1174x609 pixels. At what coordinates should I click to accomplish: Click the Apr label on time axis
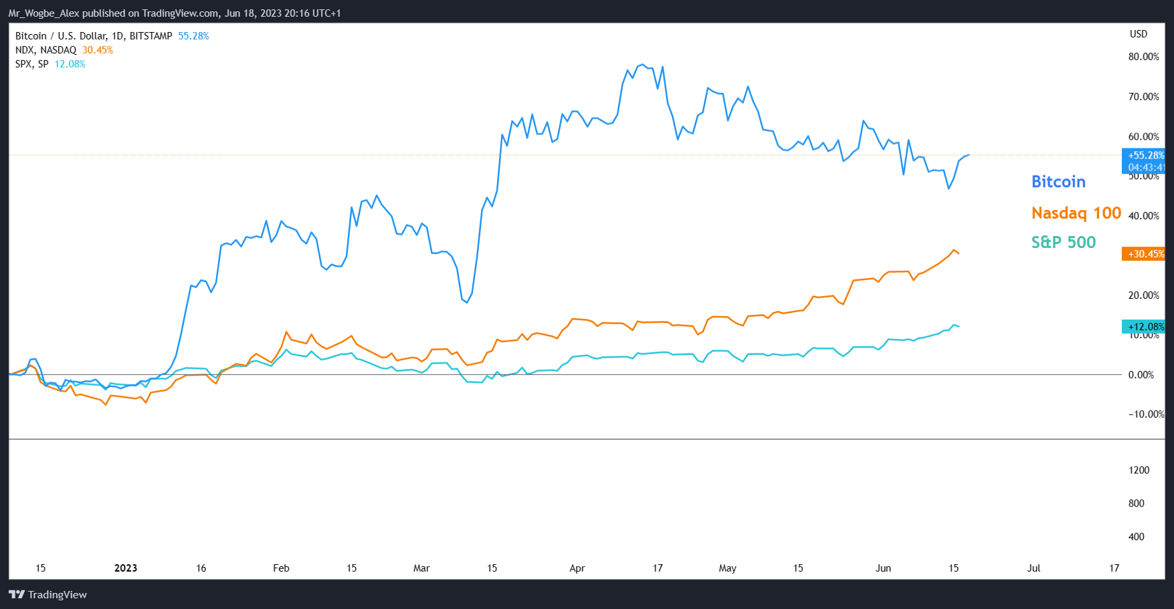577,568
